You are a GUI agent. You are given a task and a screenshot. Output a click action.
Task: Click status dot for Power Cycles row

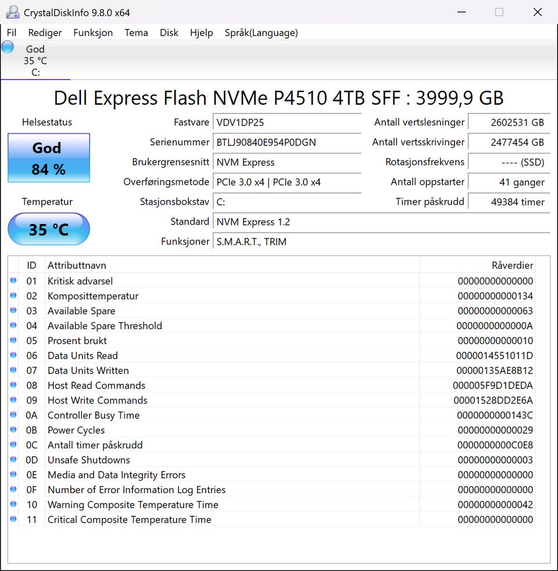[x=13, y=430]
